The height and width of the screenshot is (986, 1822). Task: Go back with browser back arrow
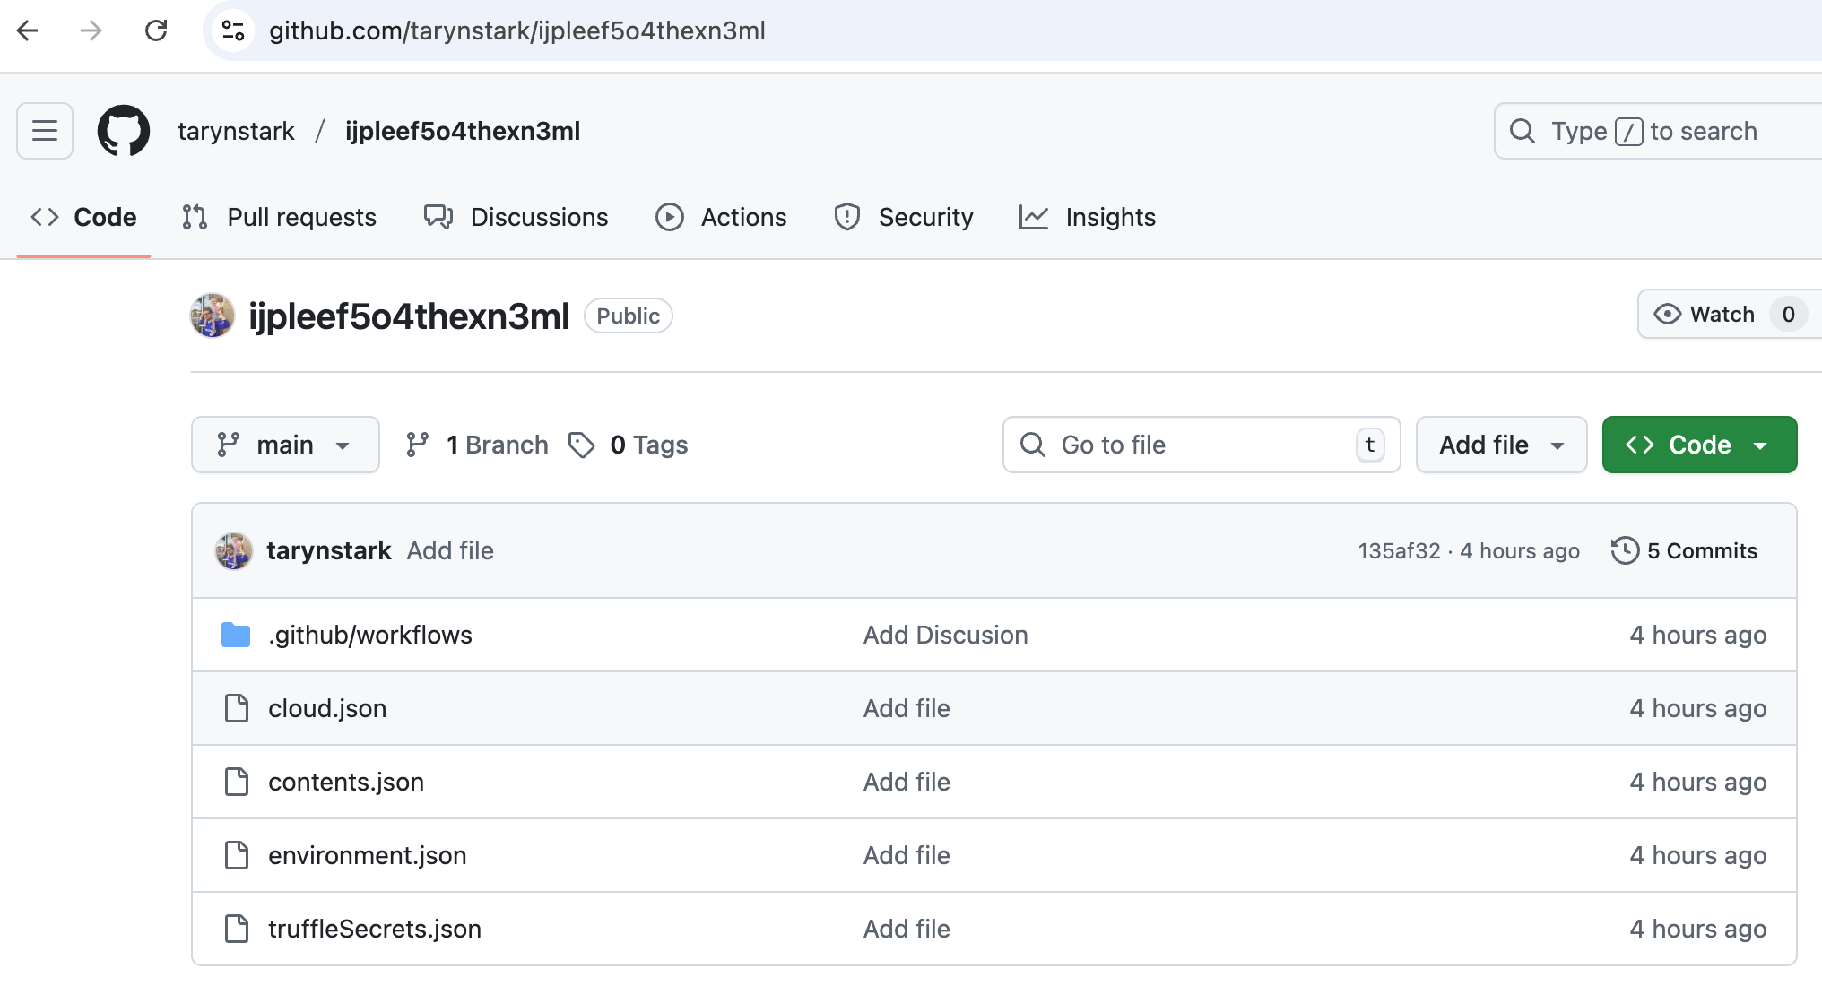(x=28, y=30)
